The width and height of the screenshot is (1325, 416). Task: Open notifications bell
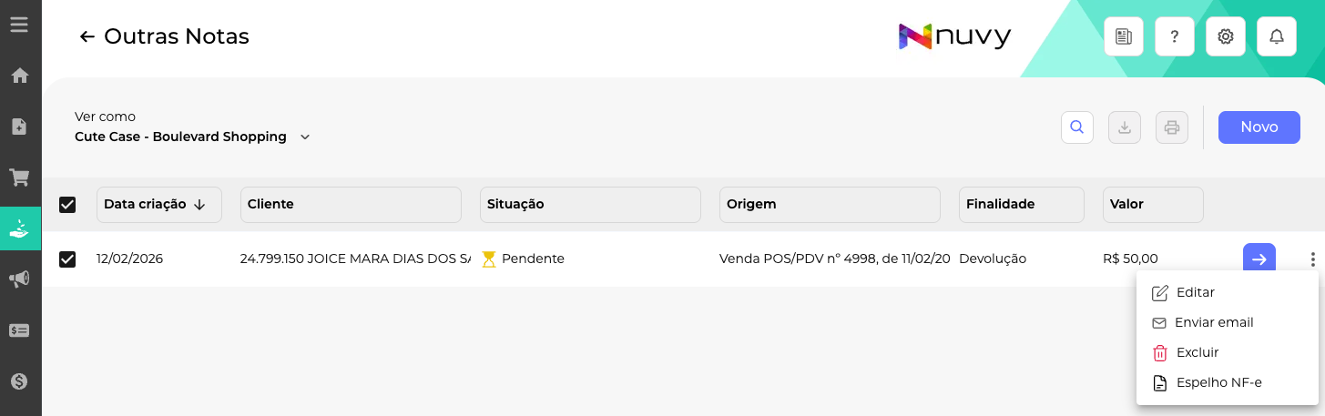coord(1277,36)
